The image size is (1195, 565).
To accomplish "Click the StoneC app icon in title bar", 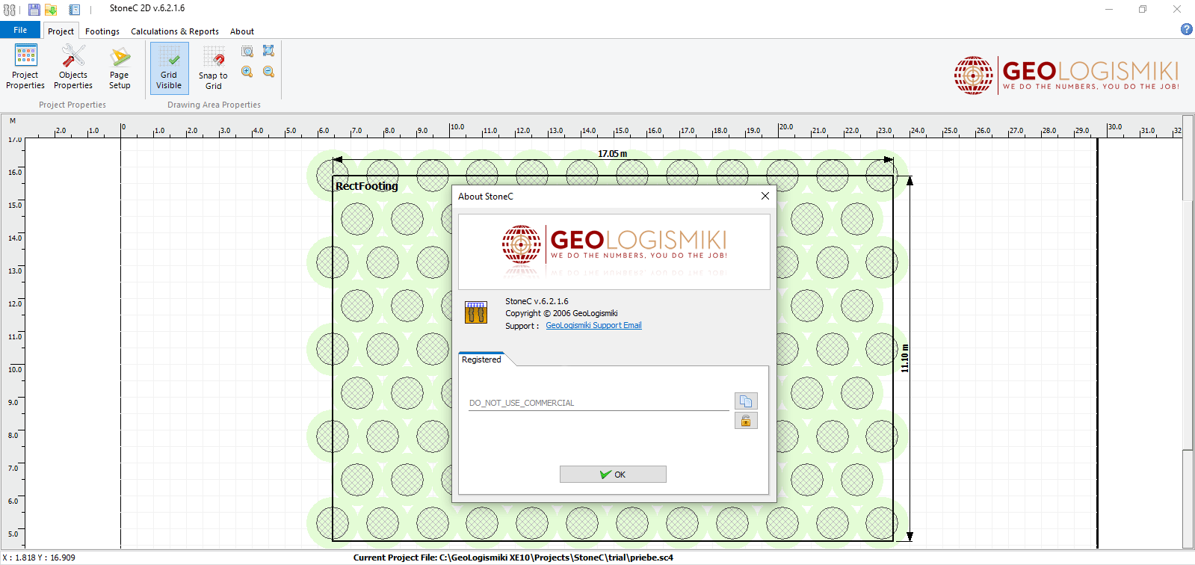I will tap(9, 10).
